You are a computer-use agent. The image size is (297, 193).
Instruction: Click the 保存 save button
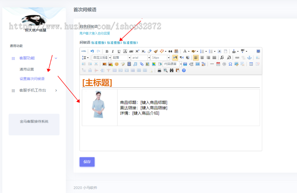[87, 162]
